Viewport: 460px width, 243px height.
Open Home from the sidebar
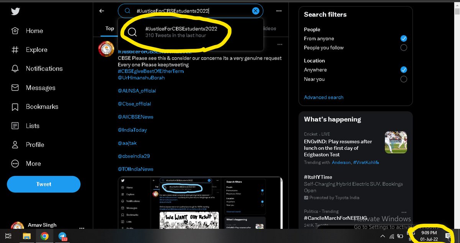pos(27,31)
